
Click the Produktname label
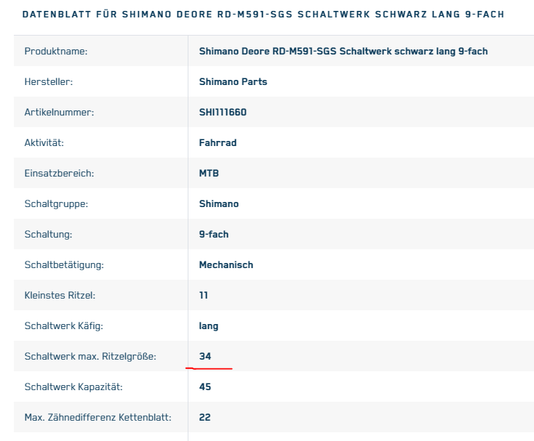56,52
